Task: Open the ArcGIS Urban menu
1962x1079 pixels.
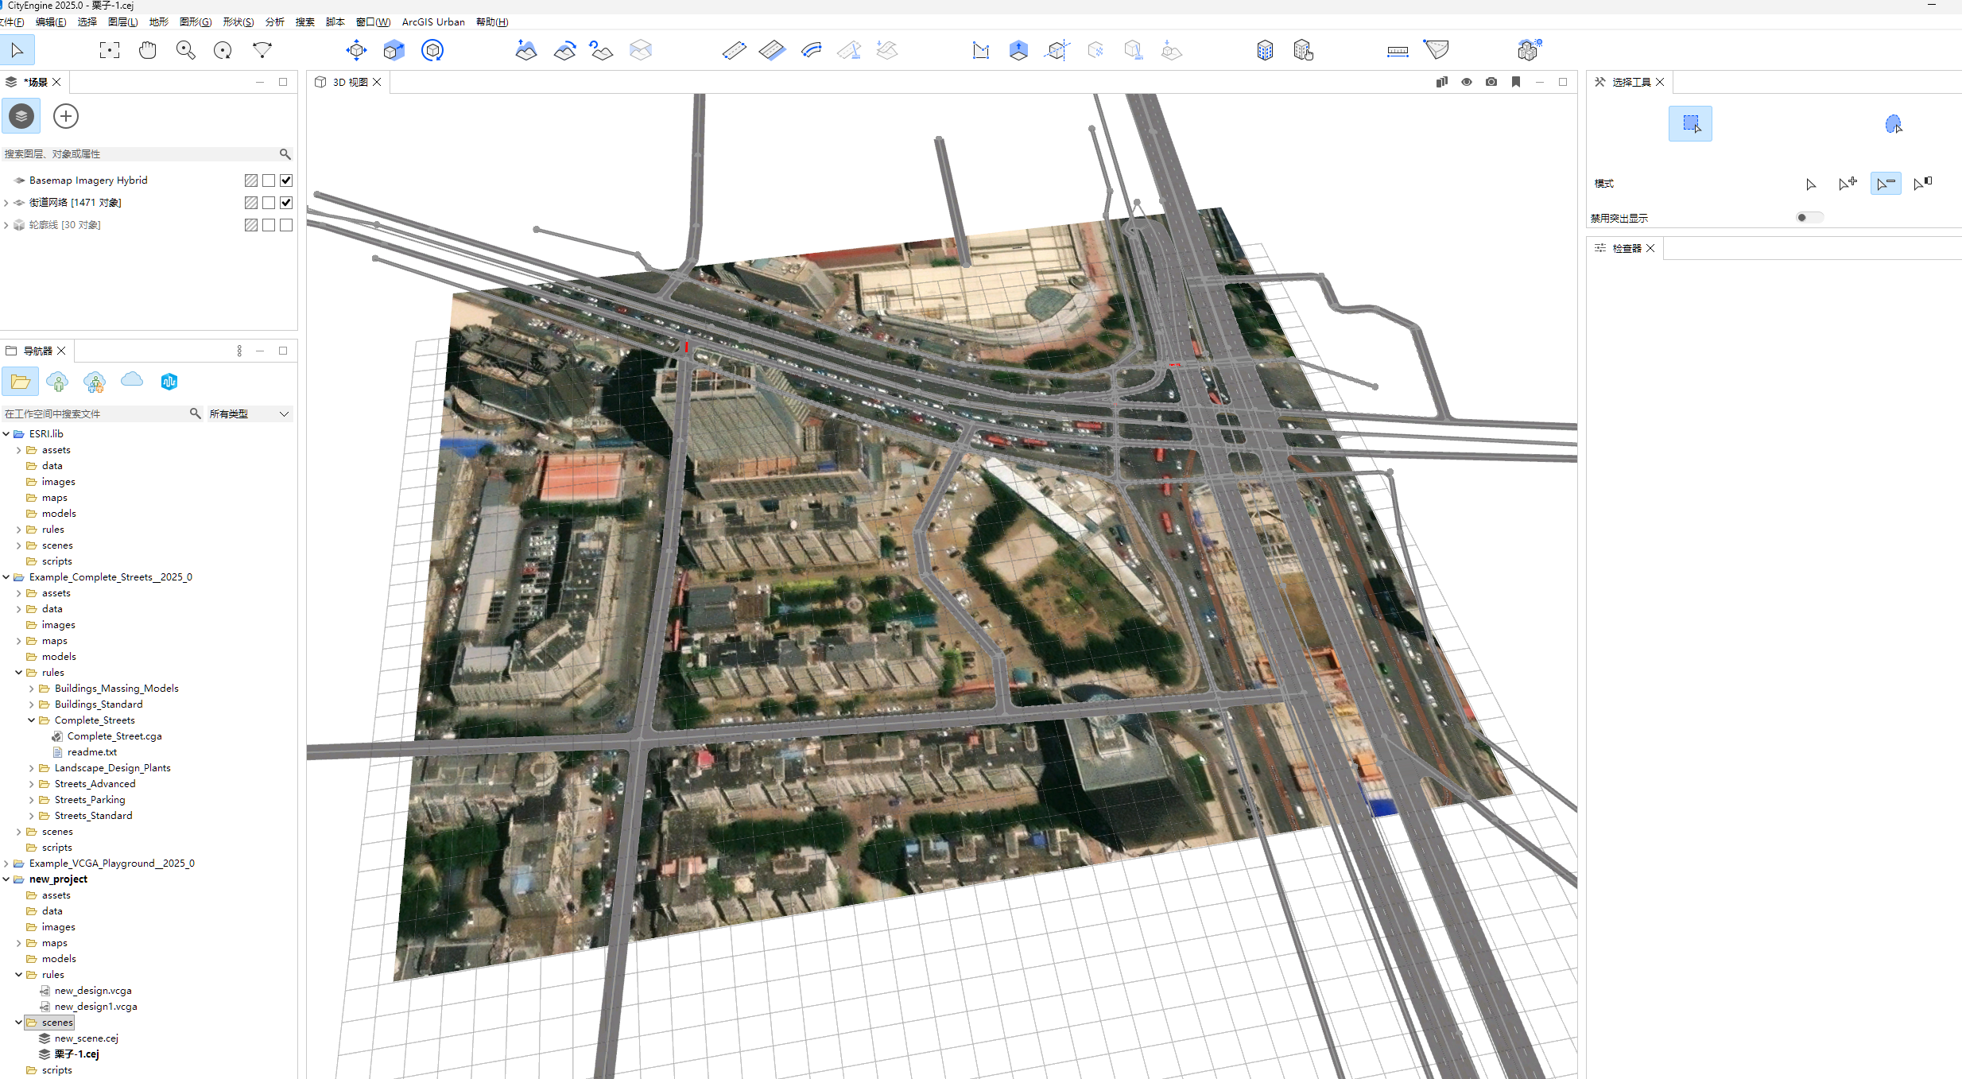Action: pyautogui.click(x=432, y=21)
